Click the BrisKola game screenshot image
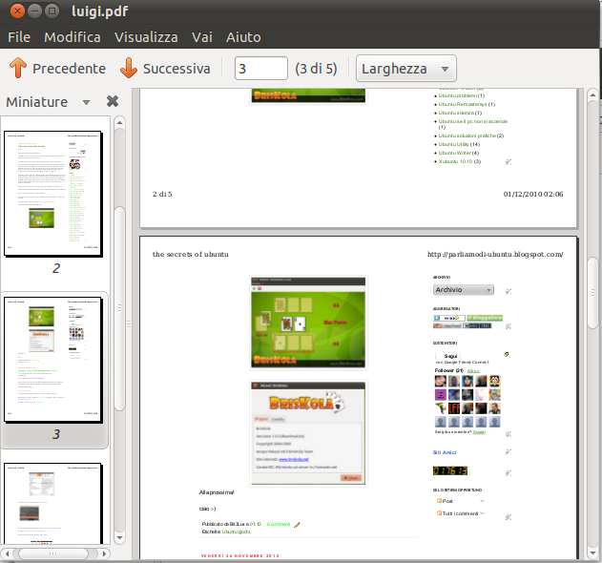The height and width of the screenshot is (563, 602). (x=308, y=323)
